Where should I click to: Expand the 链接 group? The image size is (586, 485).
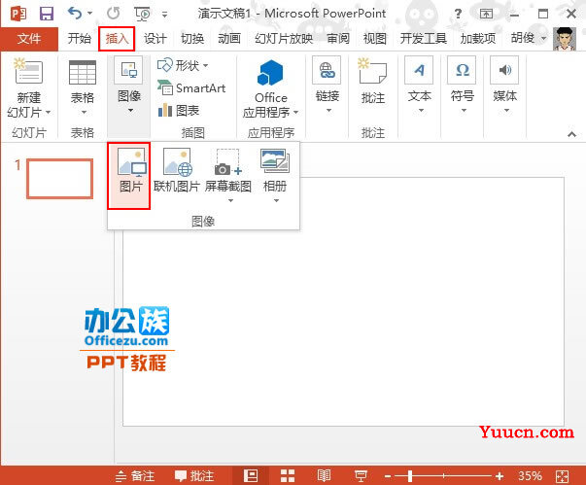[x=327, y=86]
